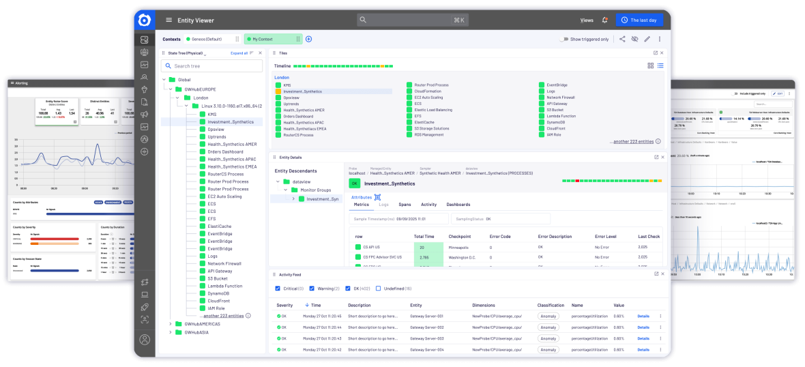The image size is (805, 367).
Task: Click The last day time button
Action: (639, 20)
